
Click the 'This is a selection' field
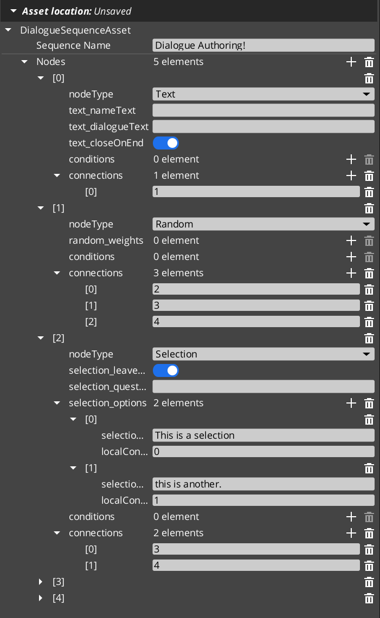click(x=263, y=435)
